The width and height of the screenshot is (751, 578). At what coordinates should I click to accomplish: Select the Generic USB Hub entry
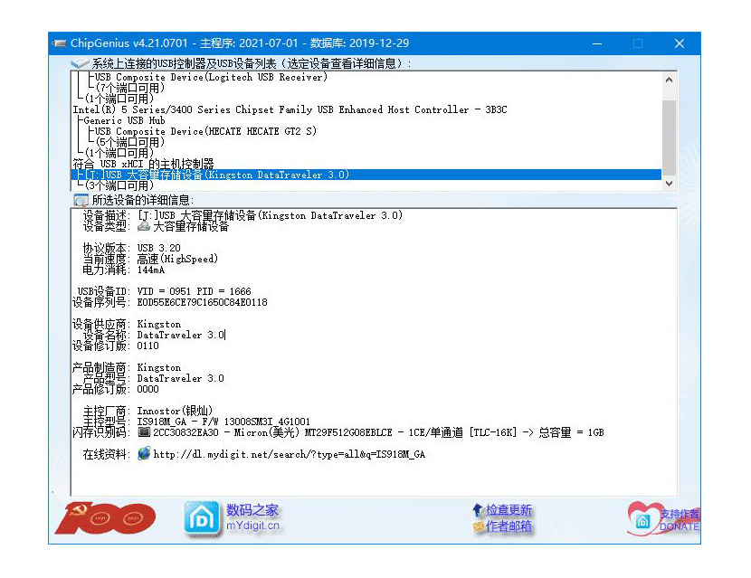tap(124, 120)
